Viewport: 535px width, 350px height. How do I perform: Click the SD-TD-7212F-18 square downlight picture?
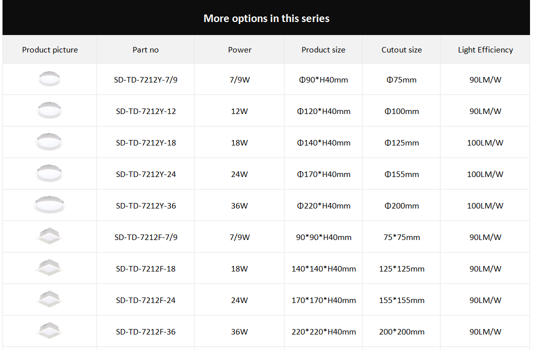tap(49, 268)
